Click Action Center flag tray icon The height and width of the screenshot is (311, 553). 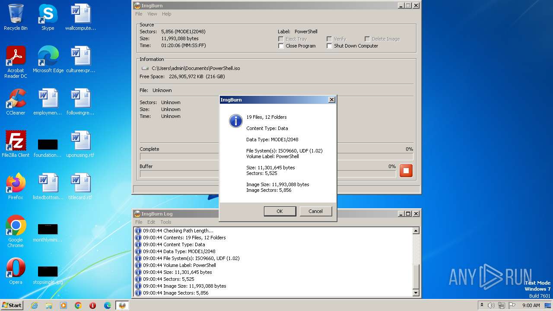click(512, 305)
